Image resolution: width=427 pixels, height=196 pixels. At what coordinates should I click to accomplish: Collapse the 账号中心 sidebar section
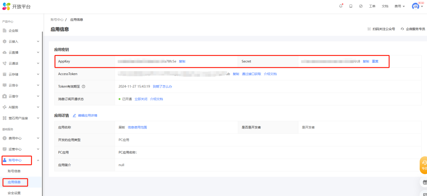pos(38,160)
